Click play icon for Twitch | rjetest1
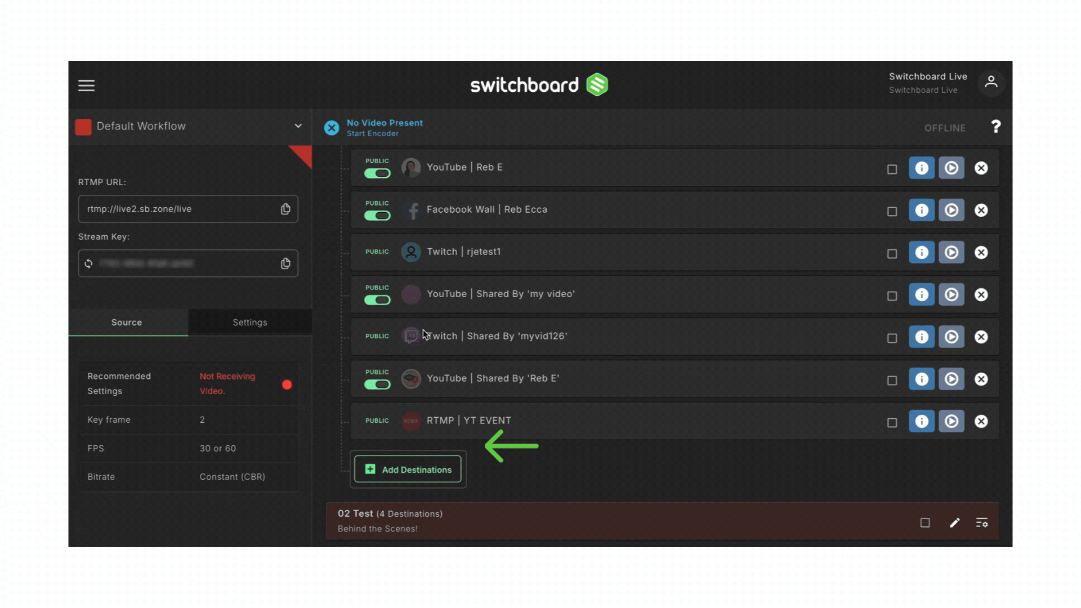 [952, 252]
